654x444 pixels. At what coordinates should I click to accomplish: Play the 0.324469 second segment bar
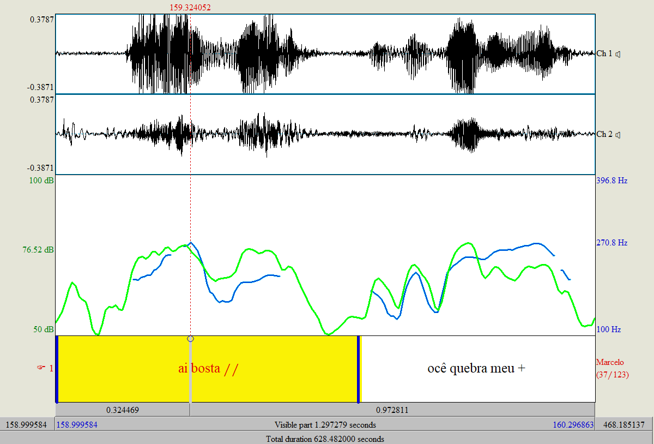click(x=123, y=410)
